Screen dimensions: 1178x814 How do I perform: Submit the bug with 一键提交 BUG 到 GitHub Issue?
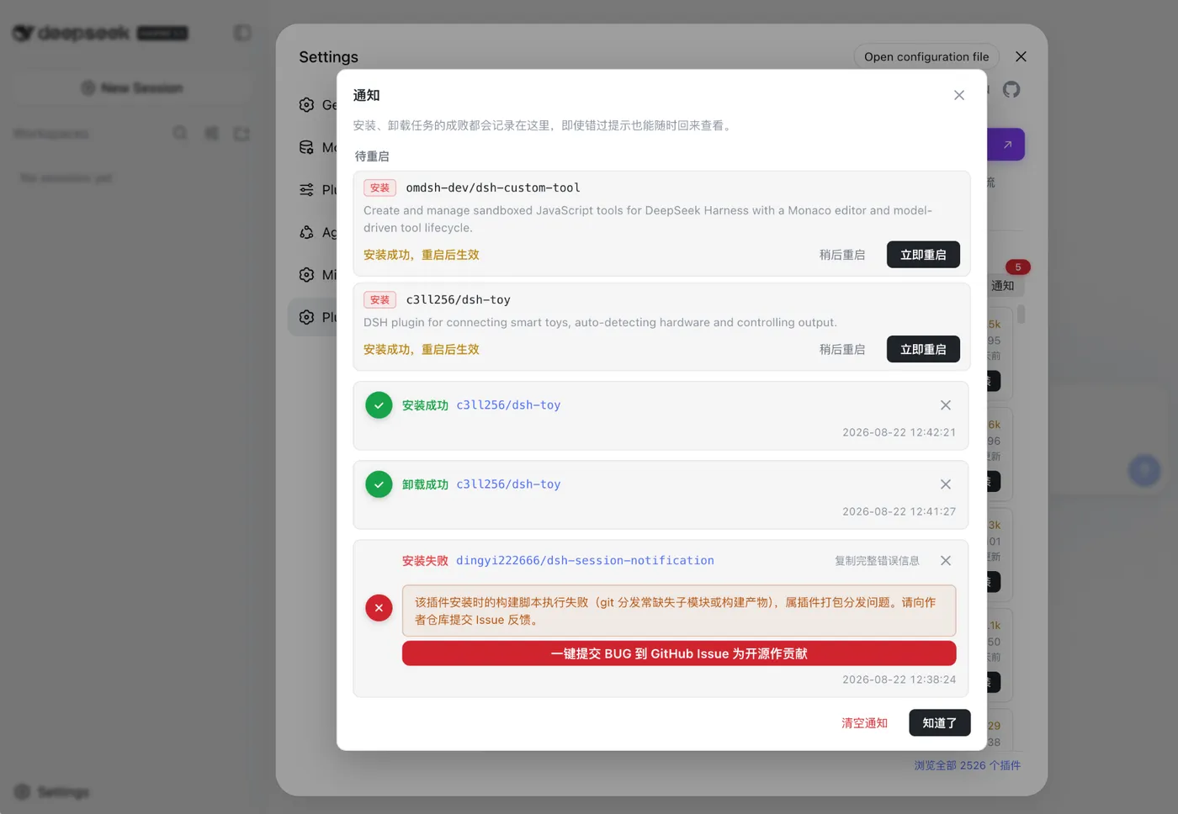[679, 653]
